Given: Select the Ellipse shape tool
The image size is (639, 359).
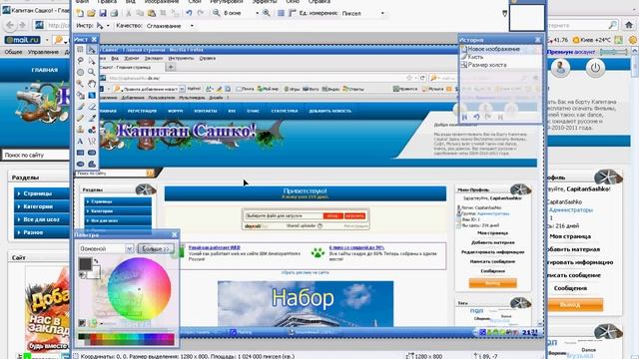Looking at the screenshot, I should pyautogui.click(x=80, y=164).
